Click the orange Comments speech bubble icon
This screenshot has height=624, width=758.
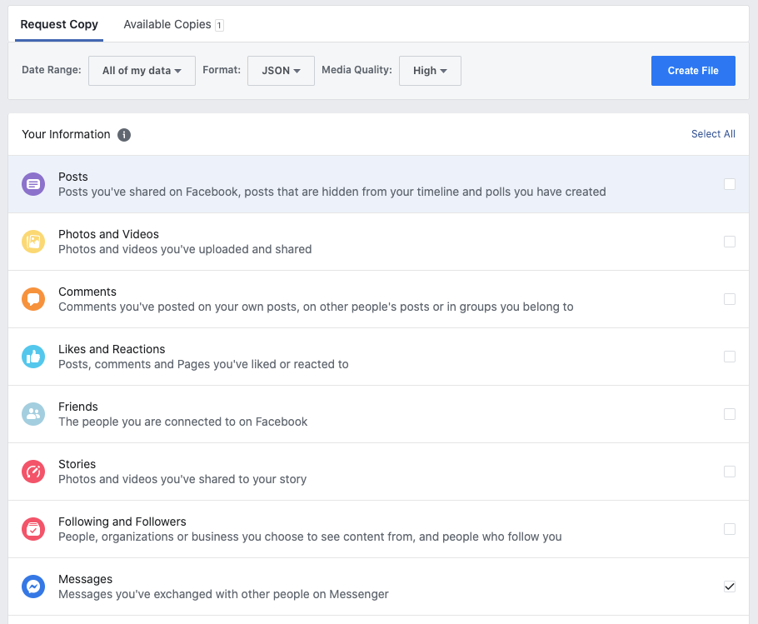click(33, 299)
